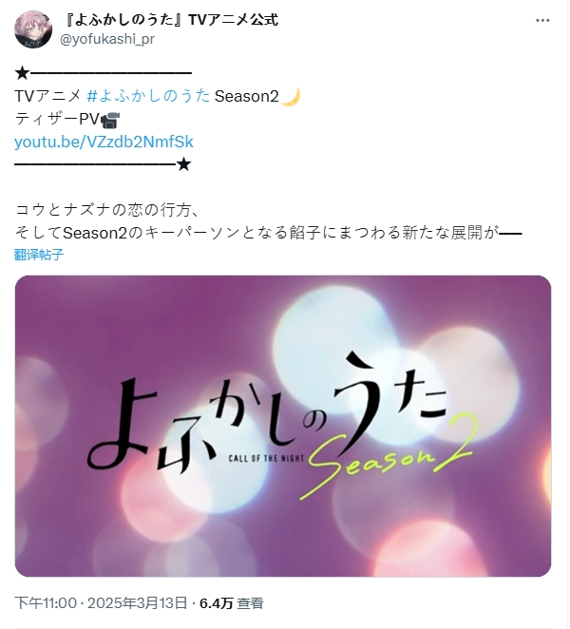Click the 『よふかしのうた』TVアニメ公式 display name
Screen dimensions: 570x629
tap(171, 19)
